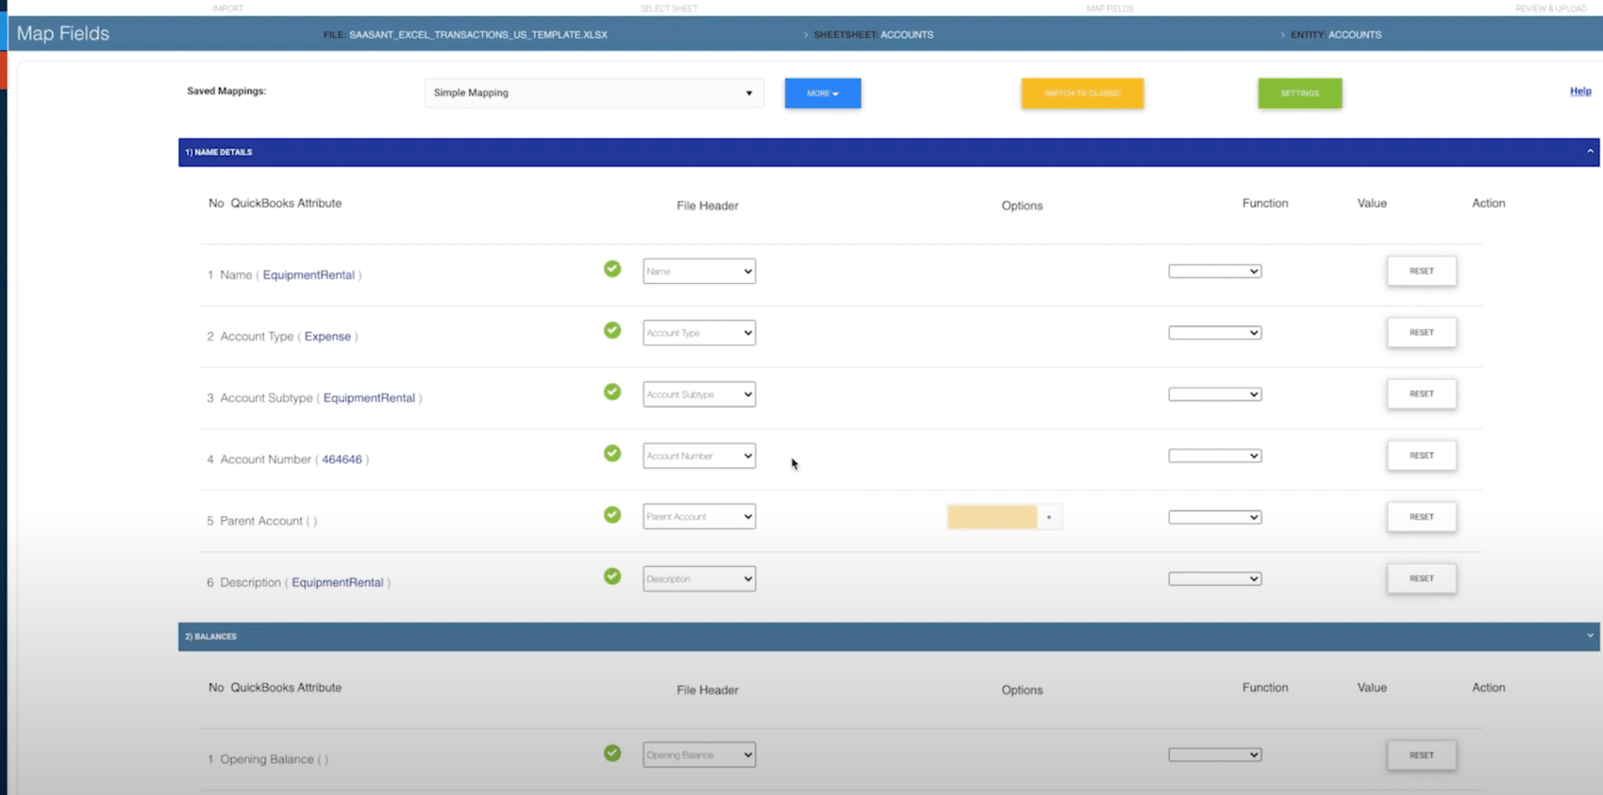Click the green checkmark for Description row
Image resolution: width=1603 pixels, height=795 pixels.
tap(612, 577)
